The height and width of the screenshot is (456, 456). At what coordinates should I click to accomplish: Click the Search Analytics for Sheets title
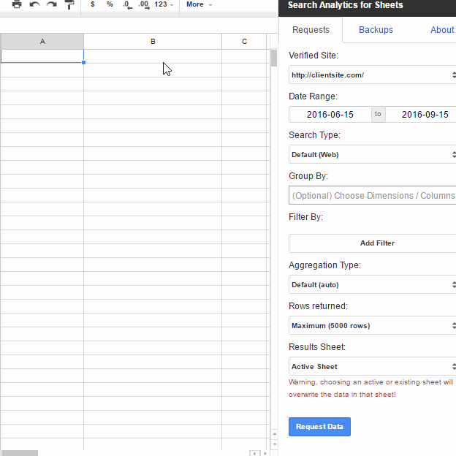coord(345,5)
